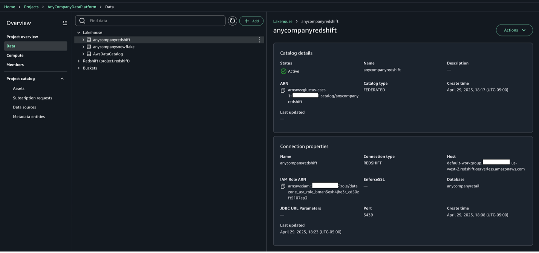Go to AnyCompanyDataPlatform breadcrumb
Screen dimensions: 539x253
click(72, 7)
